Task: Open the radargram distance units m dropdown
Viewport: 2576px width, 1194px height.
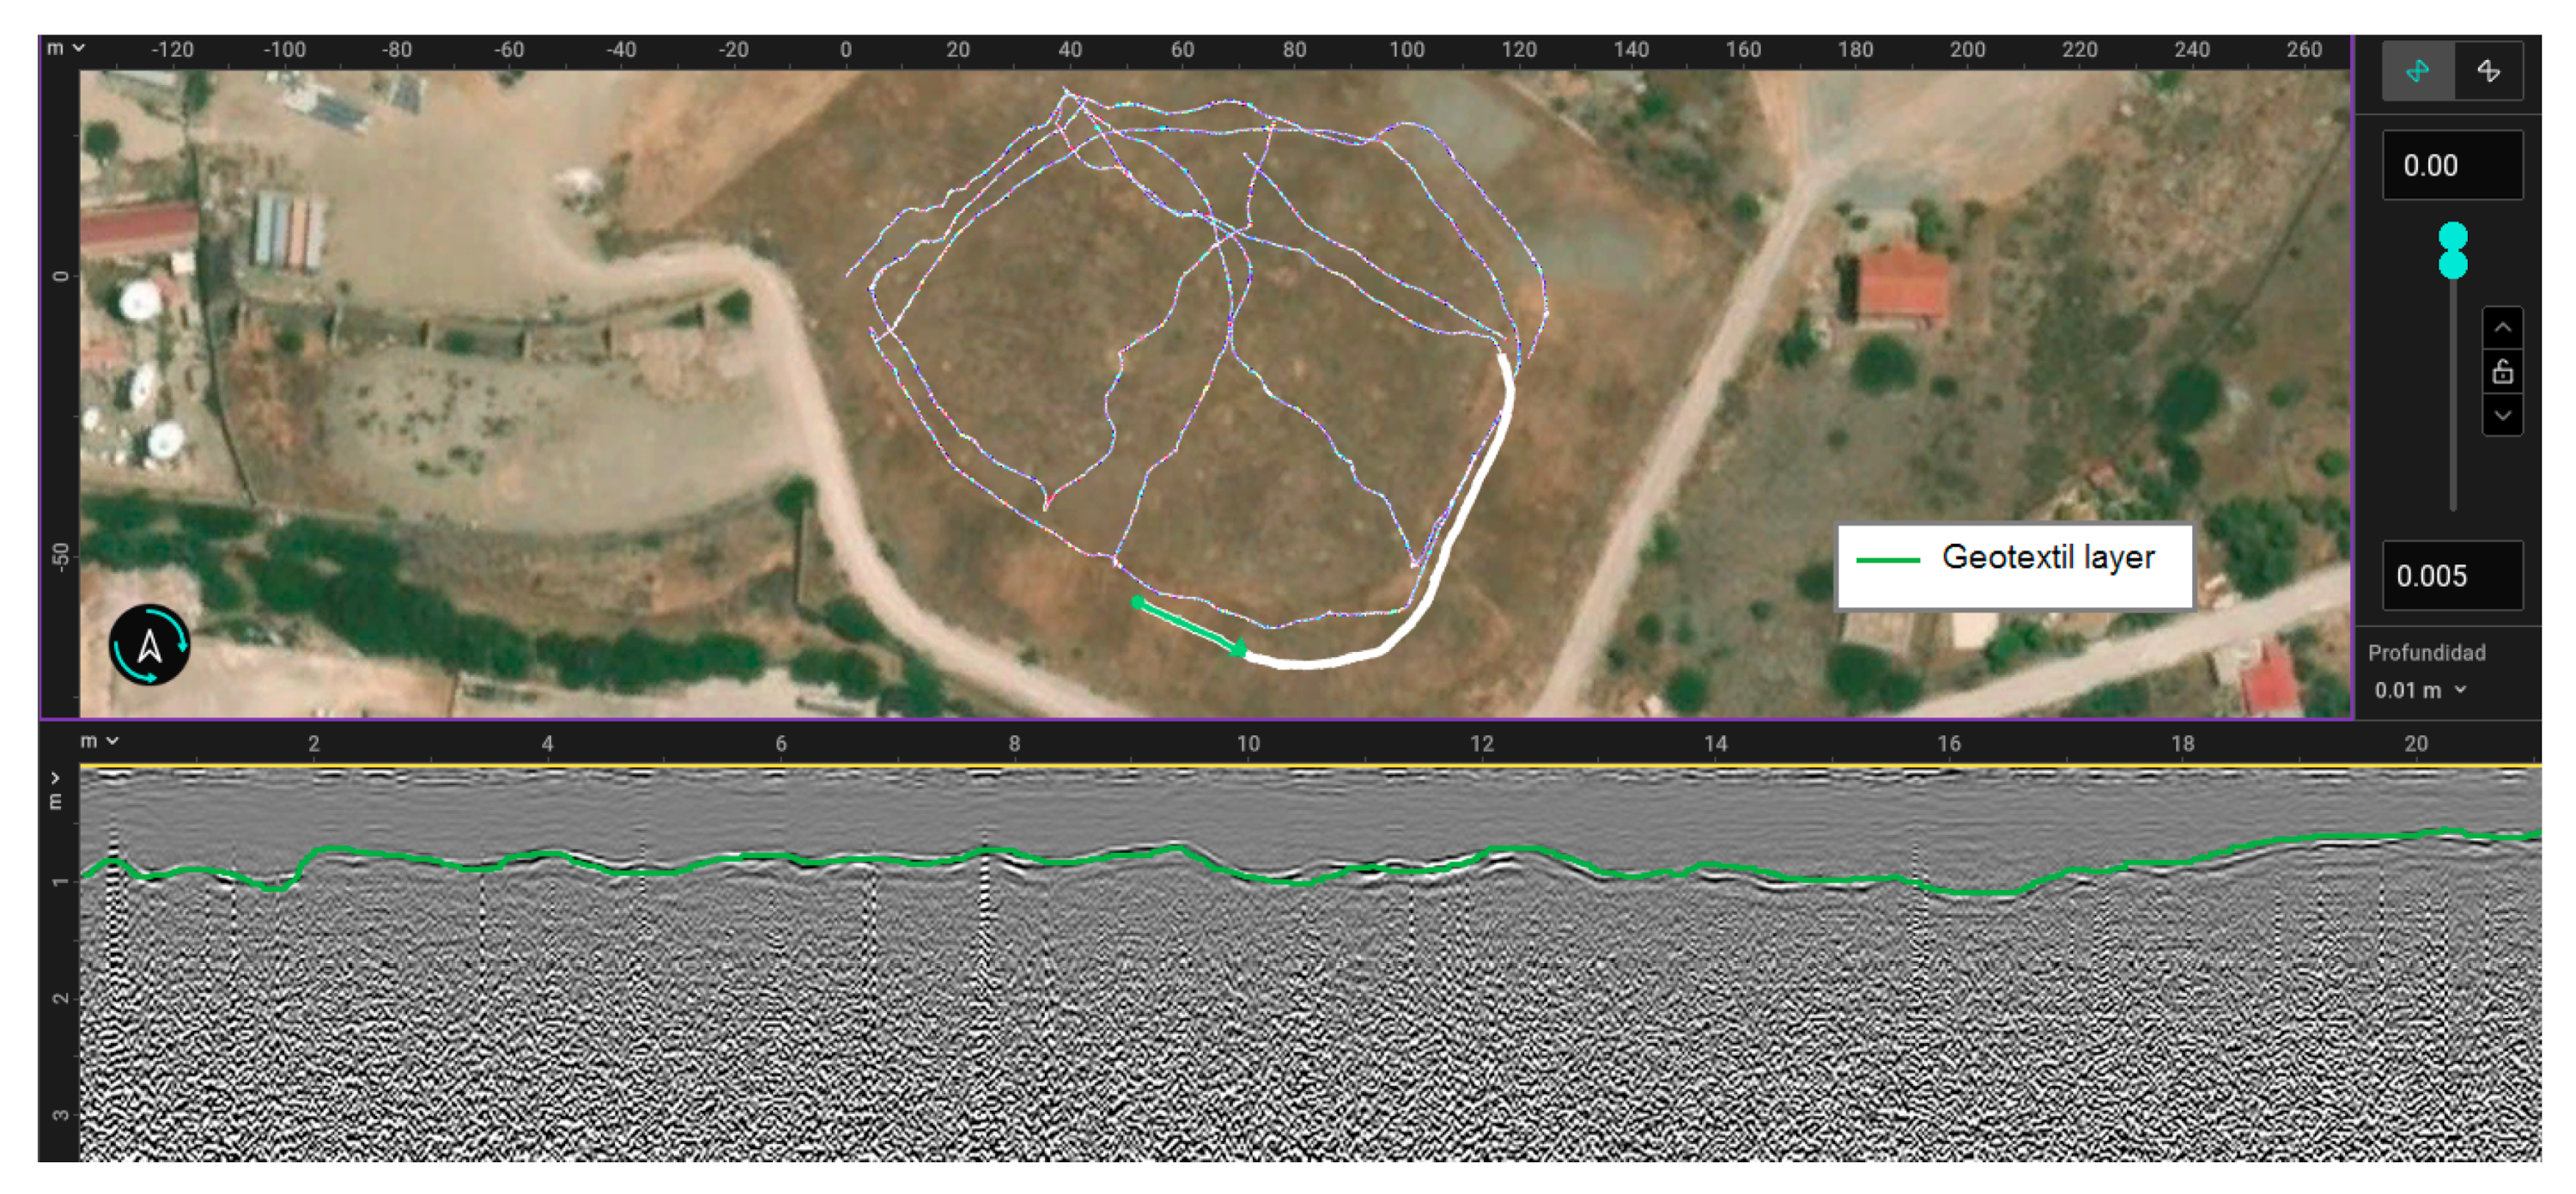Action: pos(99,741)
